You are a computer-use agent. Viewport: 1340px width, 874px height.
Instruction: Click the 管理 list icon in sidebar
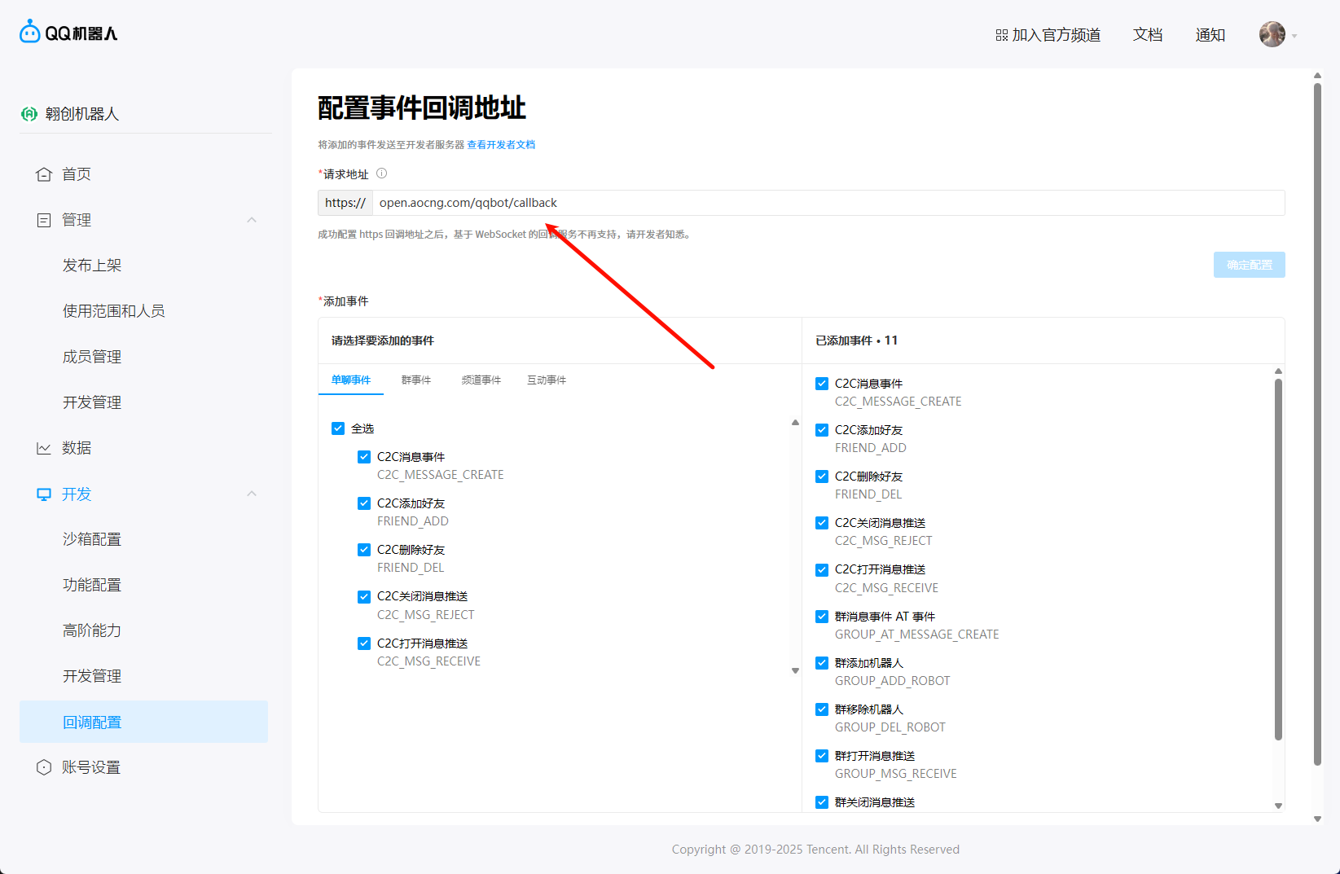tap(44, 220)
